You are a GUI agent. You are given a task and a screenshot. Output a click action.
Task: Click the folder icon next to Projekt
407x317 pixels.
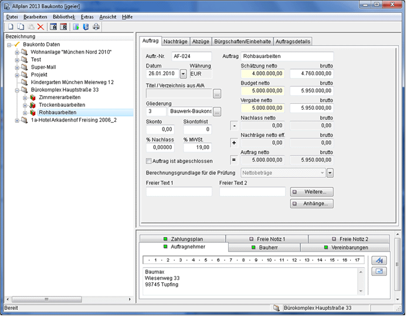pos(25,75)
